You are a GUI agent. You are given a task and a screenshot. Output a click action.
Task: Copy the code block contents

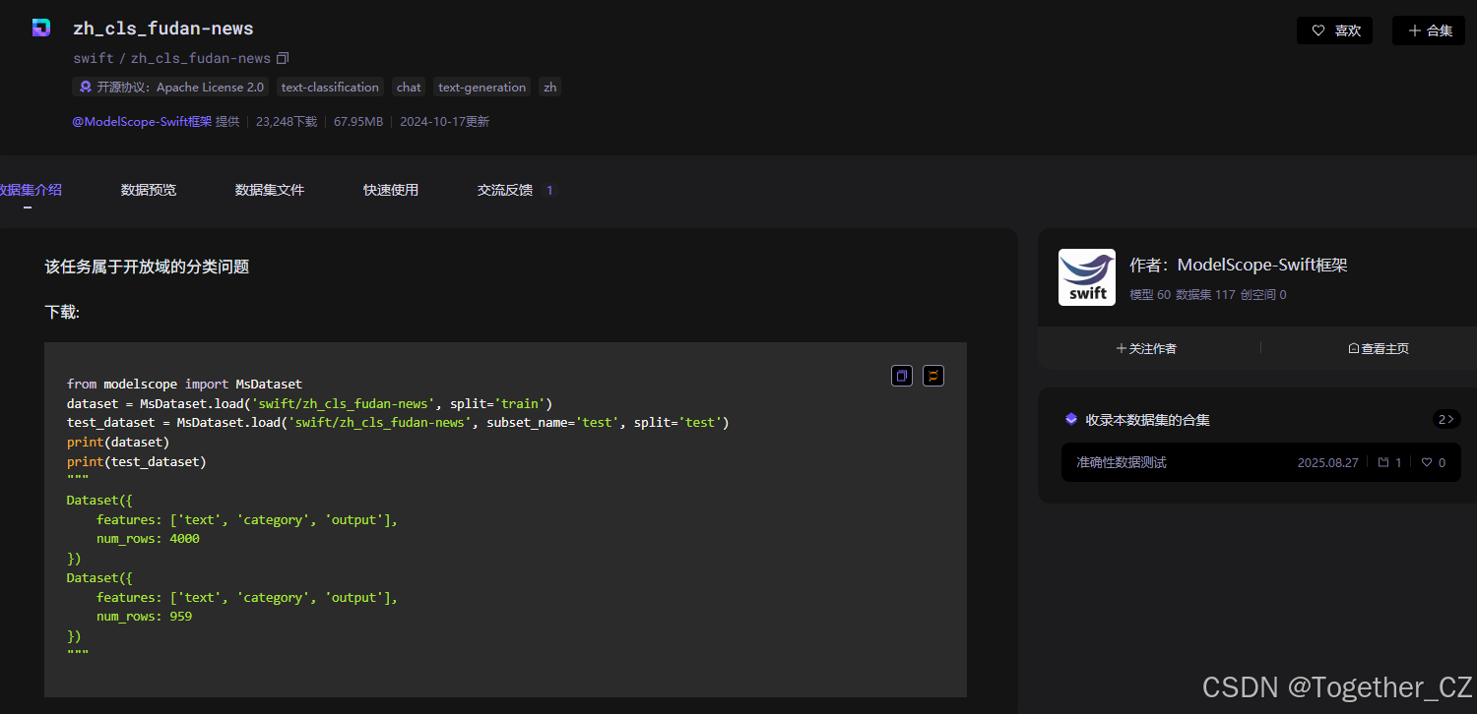901,376
